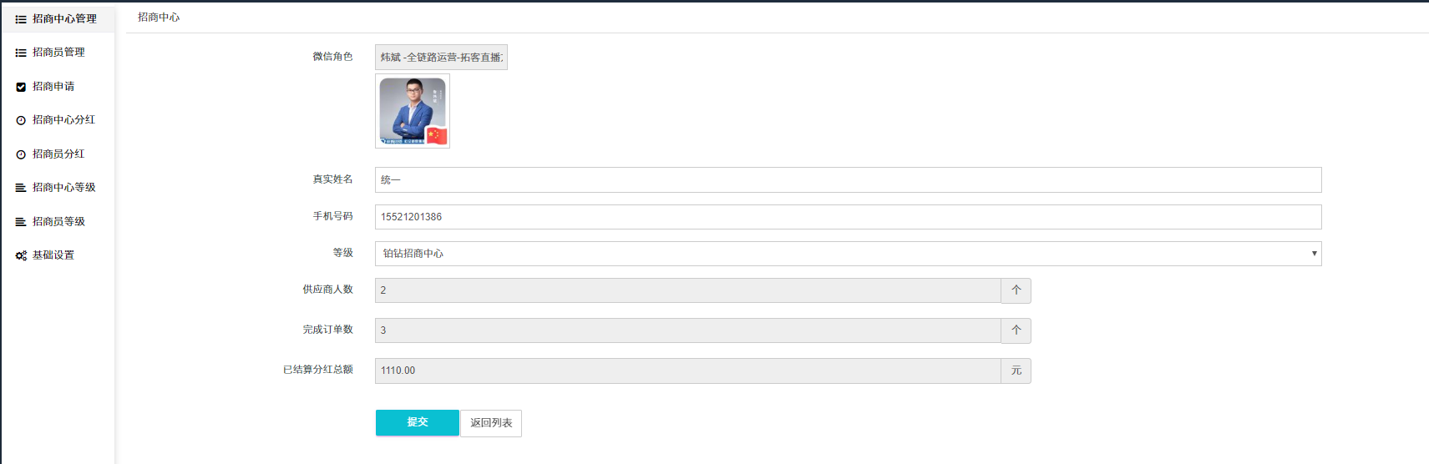Click the 真实姓名 input field
Image resolution: width=1429 pixels, height=464 pixels.
pos(848,180)
